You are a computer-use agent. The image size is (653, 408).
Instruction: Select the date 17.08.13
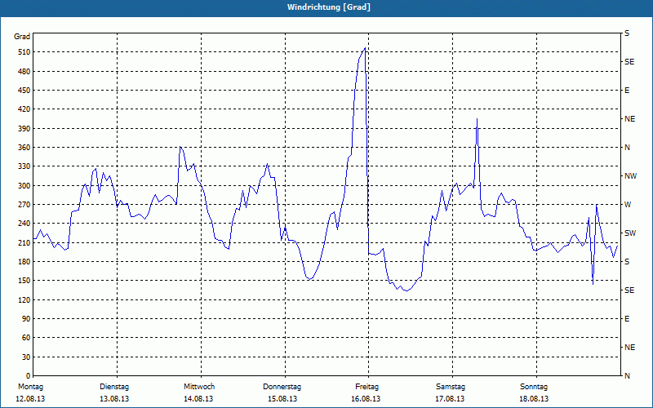[451, 399]
